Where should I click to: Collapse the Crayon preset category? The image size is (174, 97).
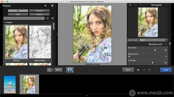pos(4,22)
